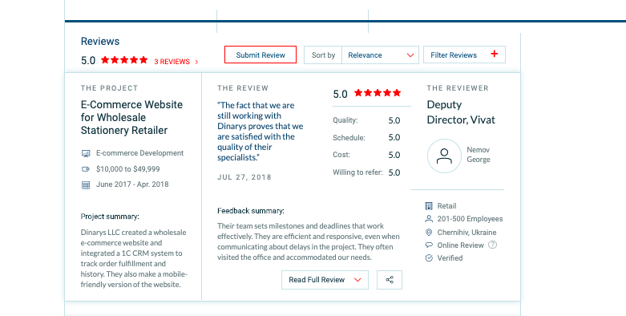Select the E-Commerce Website project title
Viewport: 626px width, 316px height.
(131, 117)
